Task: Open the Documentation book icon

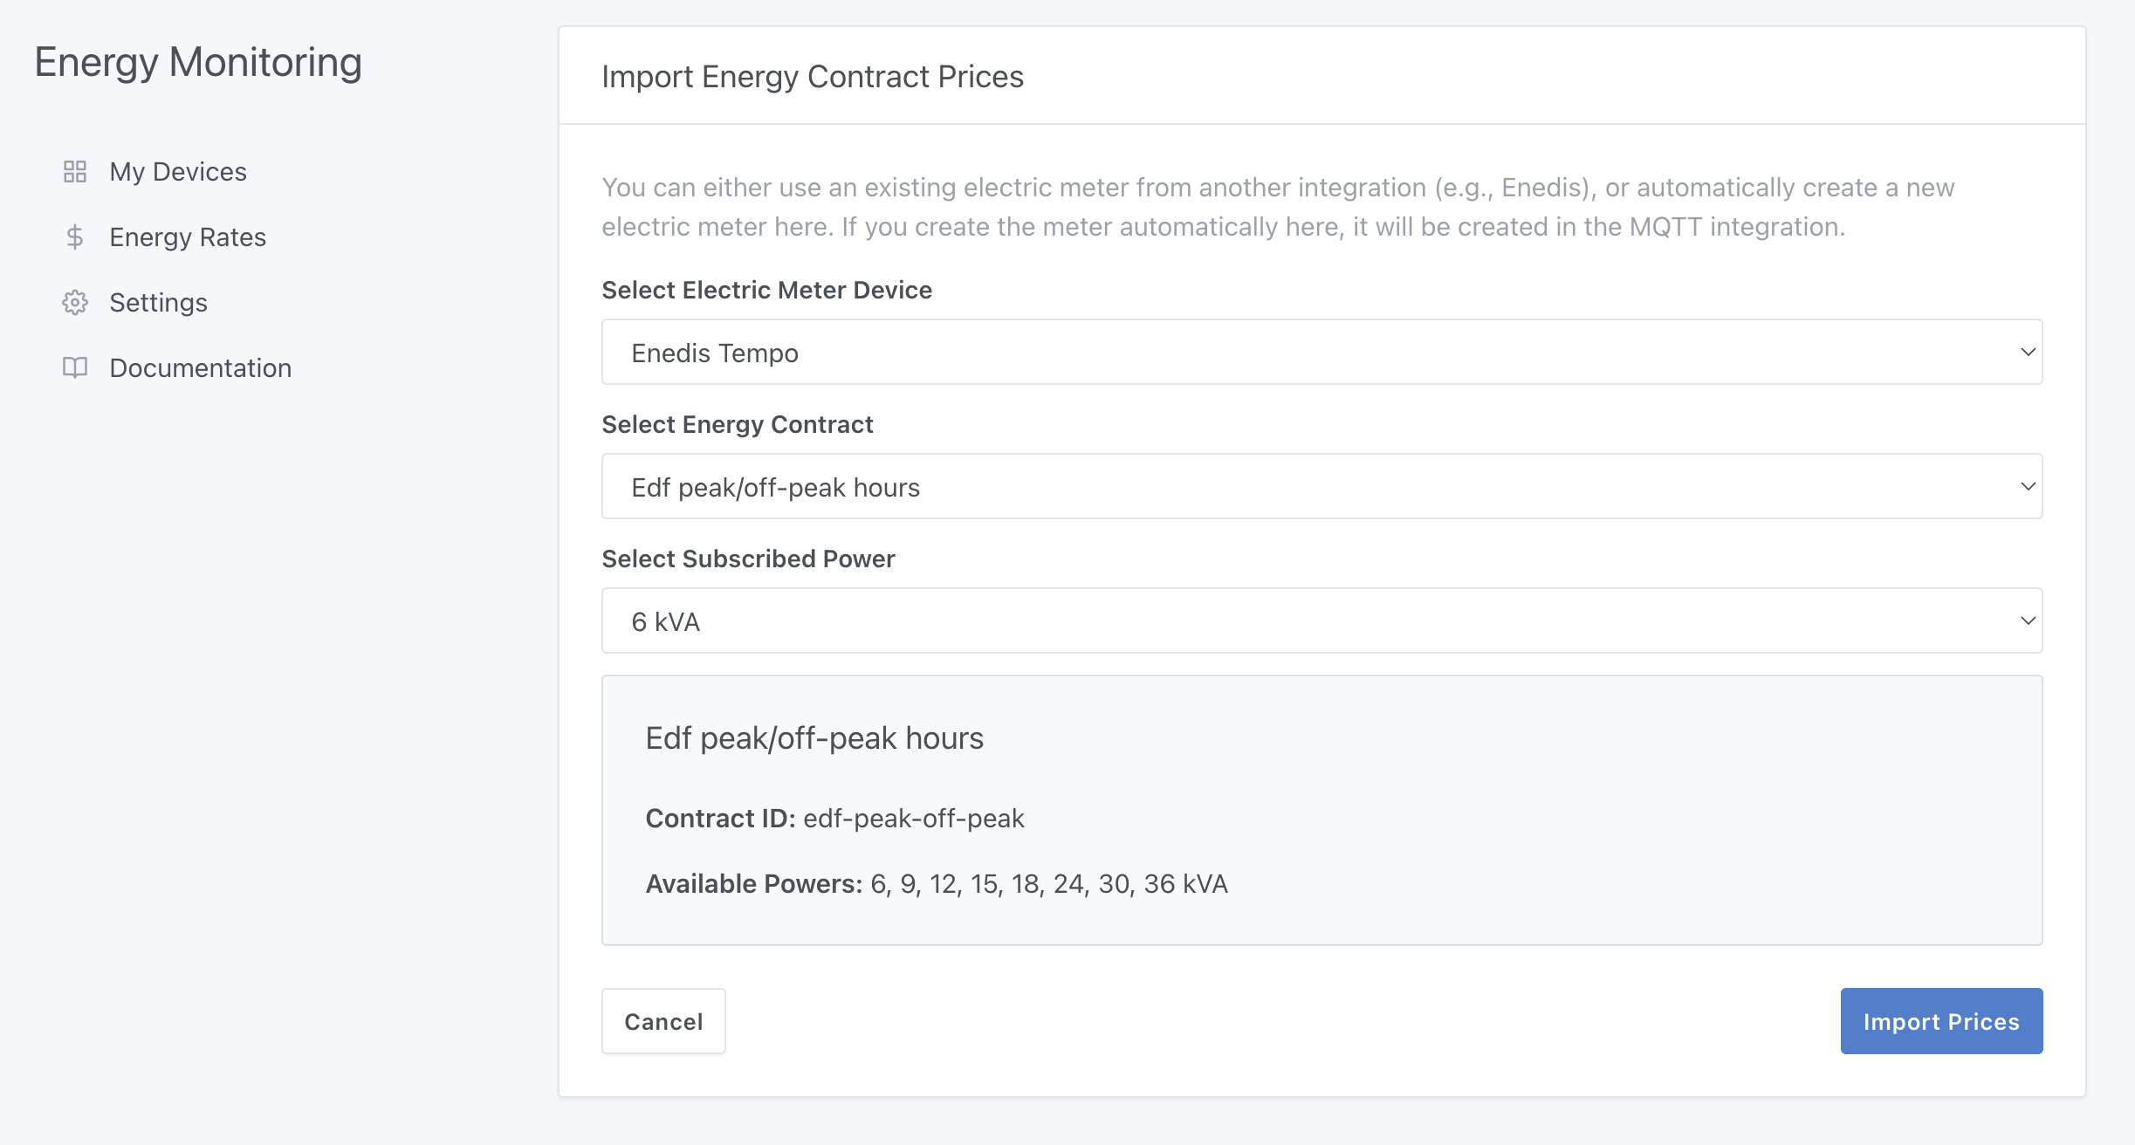Action: pos(74,367)
